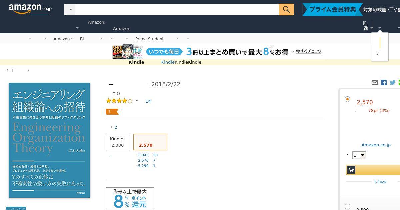Share this book via the email envelope icon
The image size is (400, 210).
pyautogui.click(x=375, y=82)
